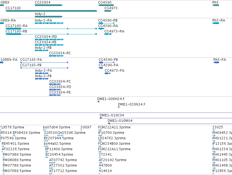Select protein CG33934-PD
Viewport: 232px width, 175px height.
coord(55,90)
